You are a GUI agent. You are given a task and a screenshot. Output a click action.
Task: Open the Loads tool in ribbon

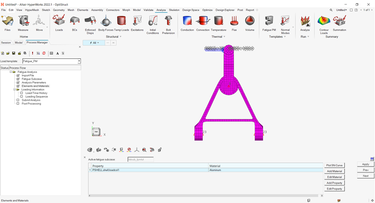pyautogui.click(x=59, y=21)
